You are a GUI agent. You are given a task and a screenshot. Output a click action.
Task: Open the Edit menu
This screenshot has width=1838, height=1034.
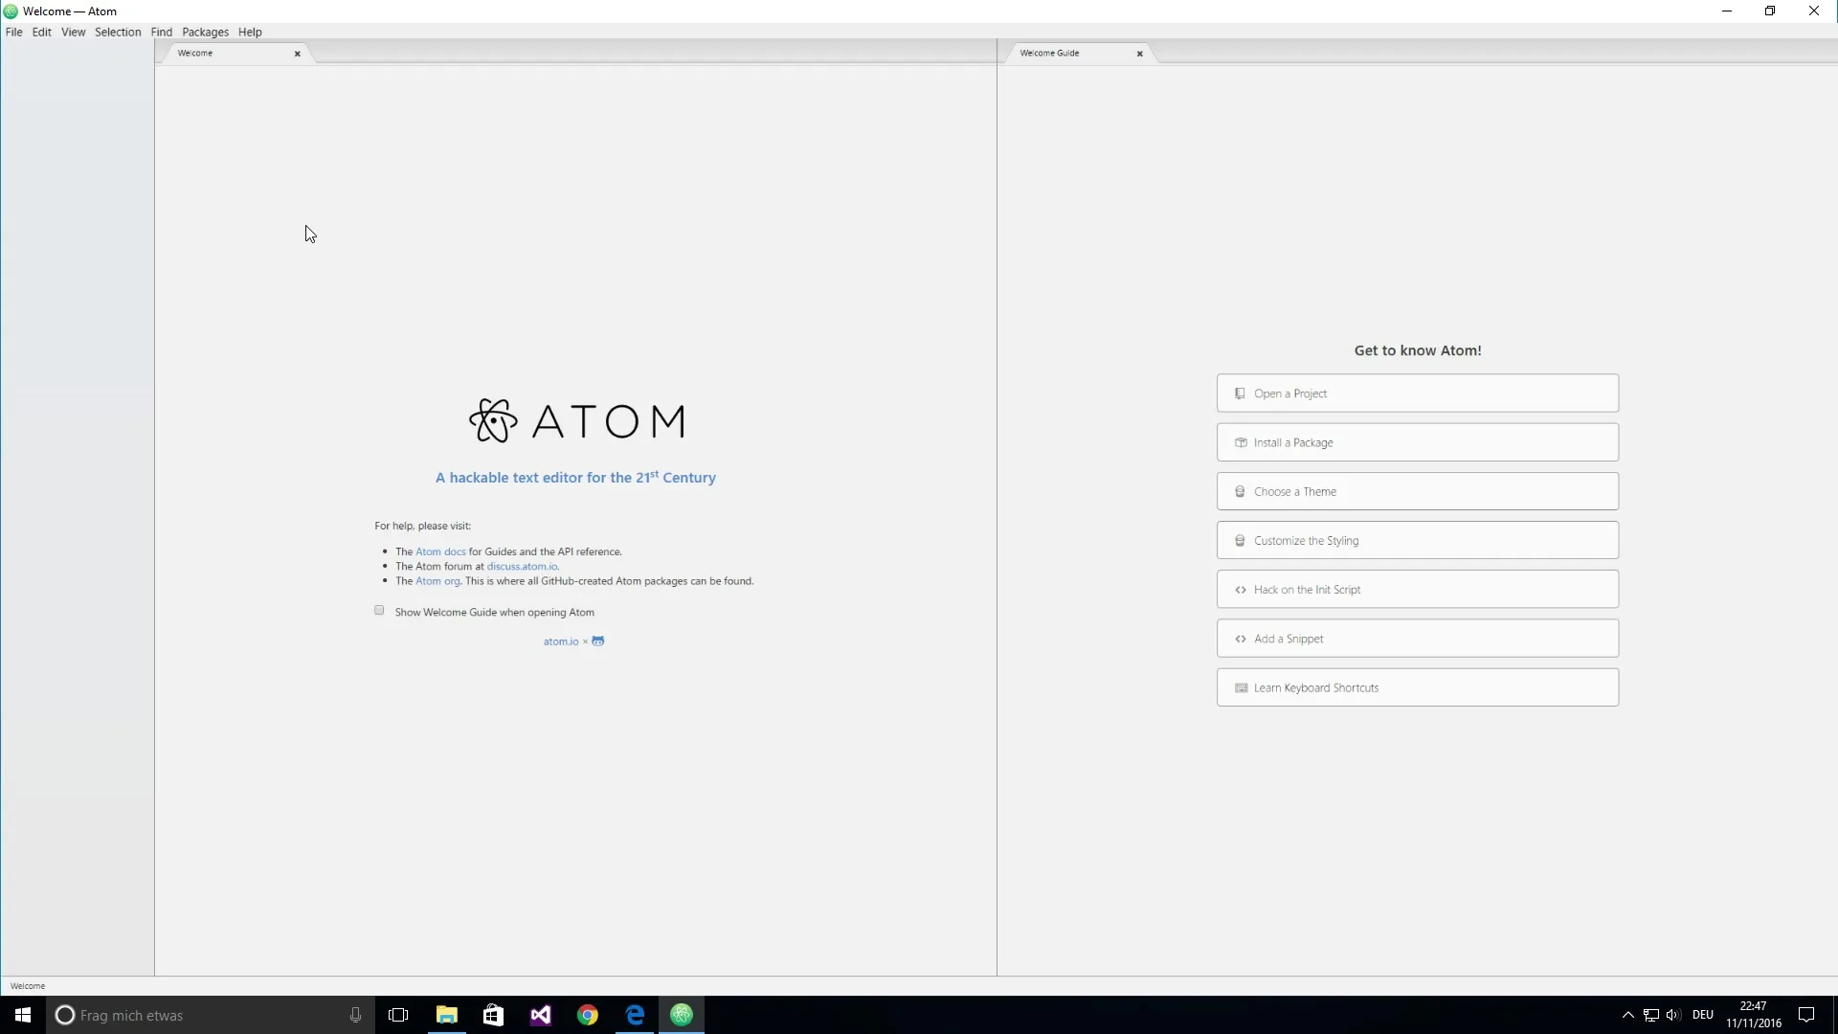pos(41,32)
